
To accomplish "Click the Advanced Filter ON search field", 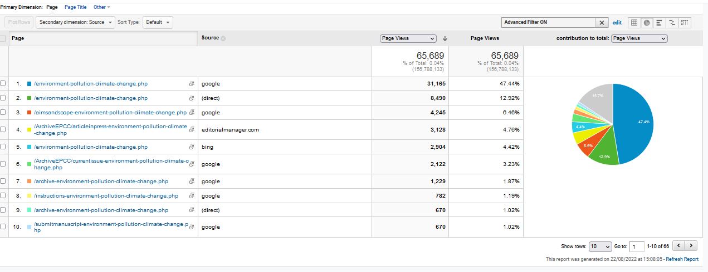I will [x=549, y=22].
